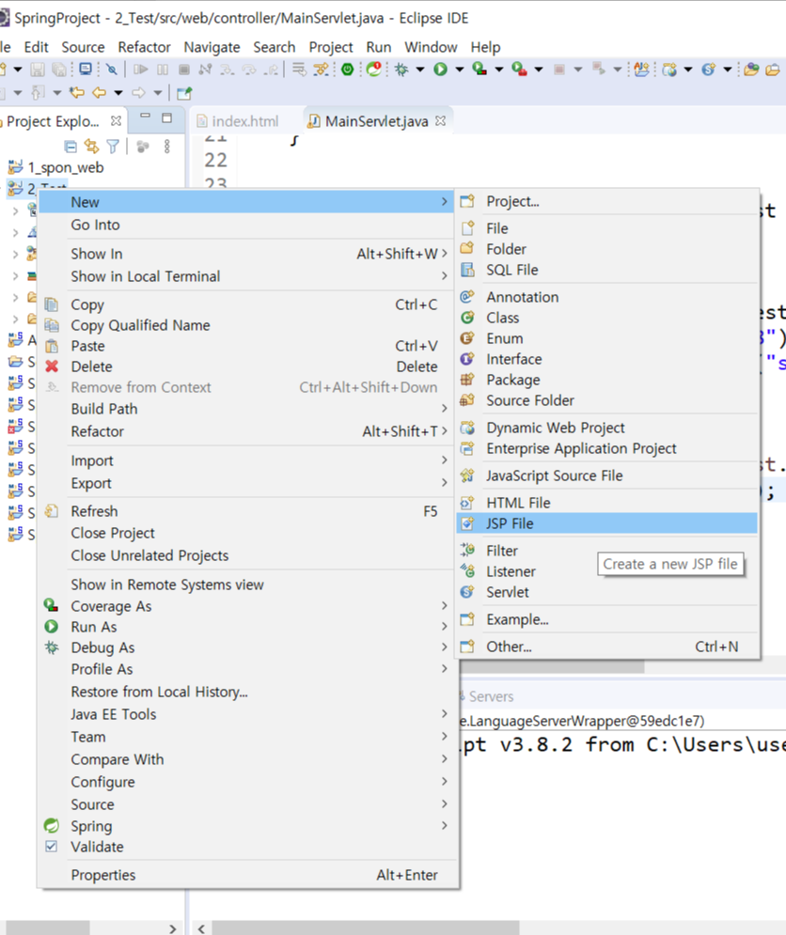The height and width of the screenshot is (935, 786).
Task: Expand the Team submenu
Action: tap(247, 737)
